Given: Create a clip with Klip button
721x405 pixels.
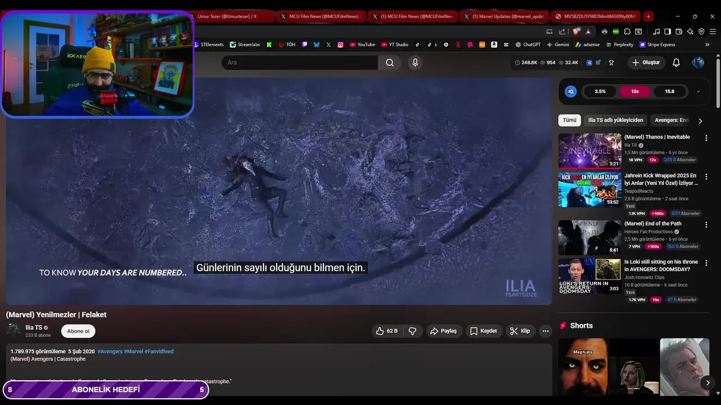Looking at the screenshot, I should [x=520, y=331].
